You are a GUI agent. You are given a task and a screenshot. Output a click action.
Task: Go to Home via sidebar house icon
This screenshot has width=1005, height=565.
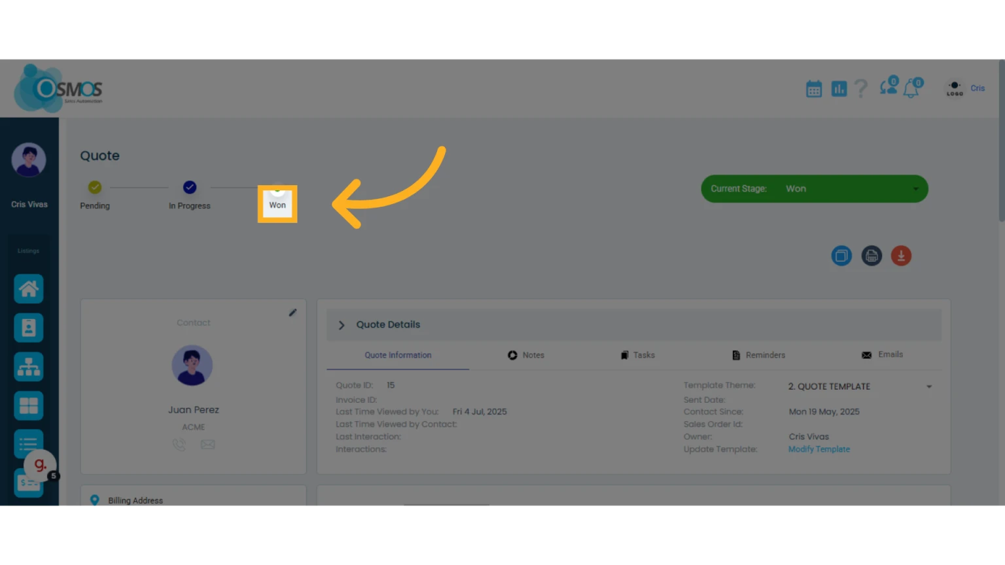[29, 288]
